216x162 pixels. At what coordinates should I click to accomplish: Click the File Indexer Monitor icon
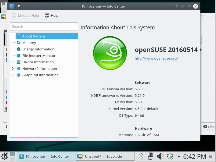19,56
